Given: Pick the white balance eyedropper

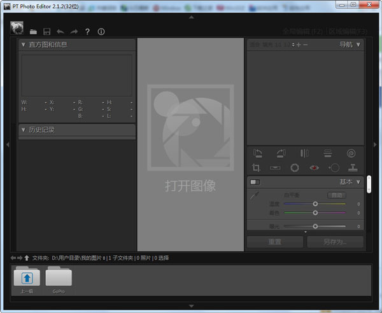Looking at the screenshot, I should (255, 197).
